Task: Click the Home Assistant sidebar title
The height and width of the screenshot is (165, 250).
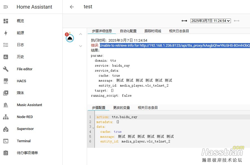Action: tap(34, 7)
